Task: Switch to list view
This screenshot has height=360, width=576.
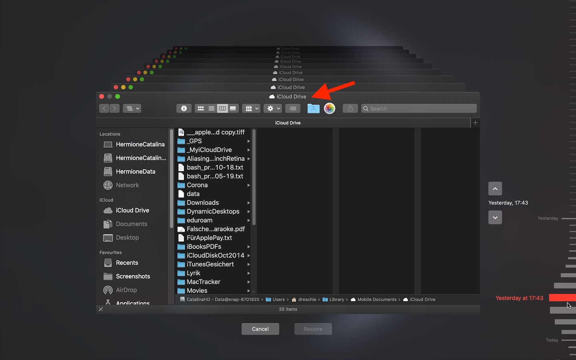Action: tap(212, 108)
